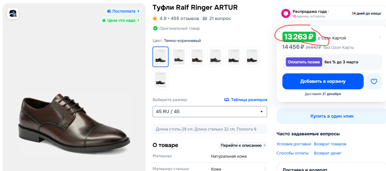This screenshot has height=171, width=386.
Task: Click the 'Оплатить позже' purple button
Action: click(304, 62)
